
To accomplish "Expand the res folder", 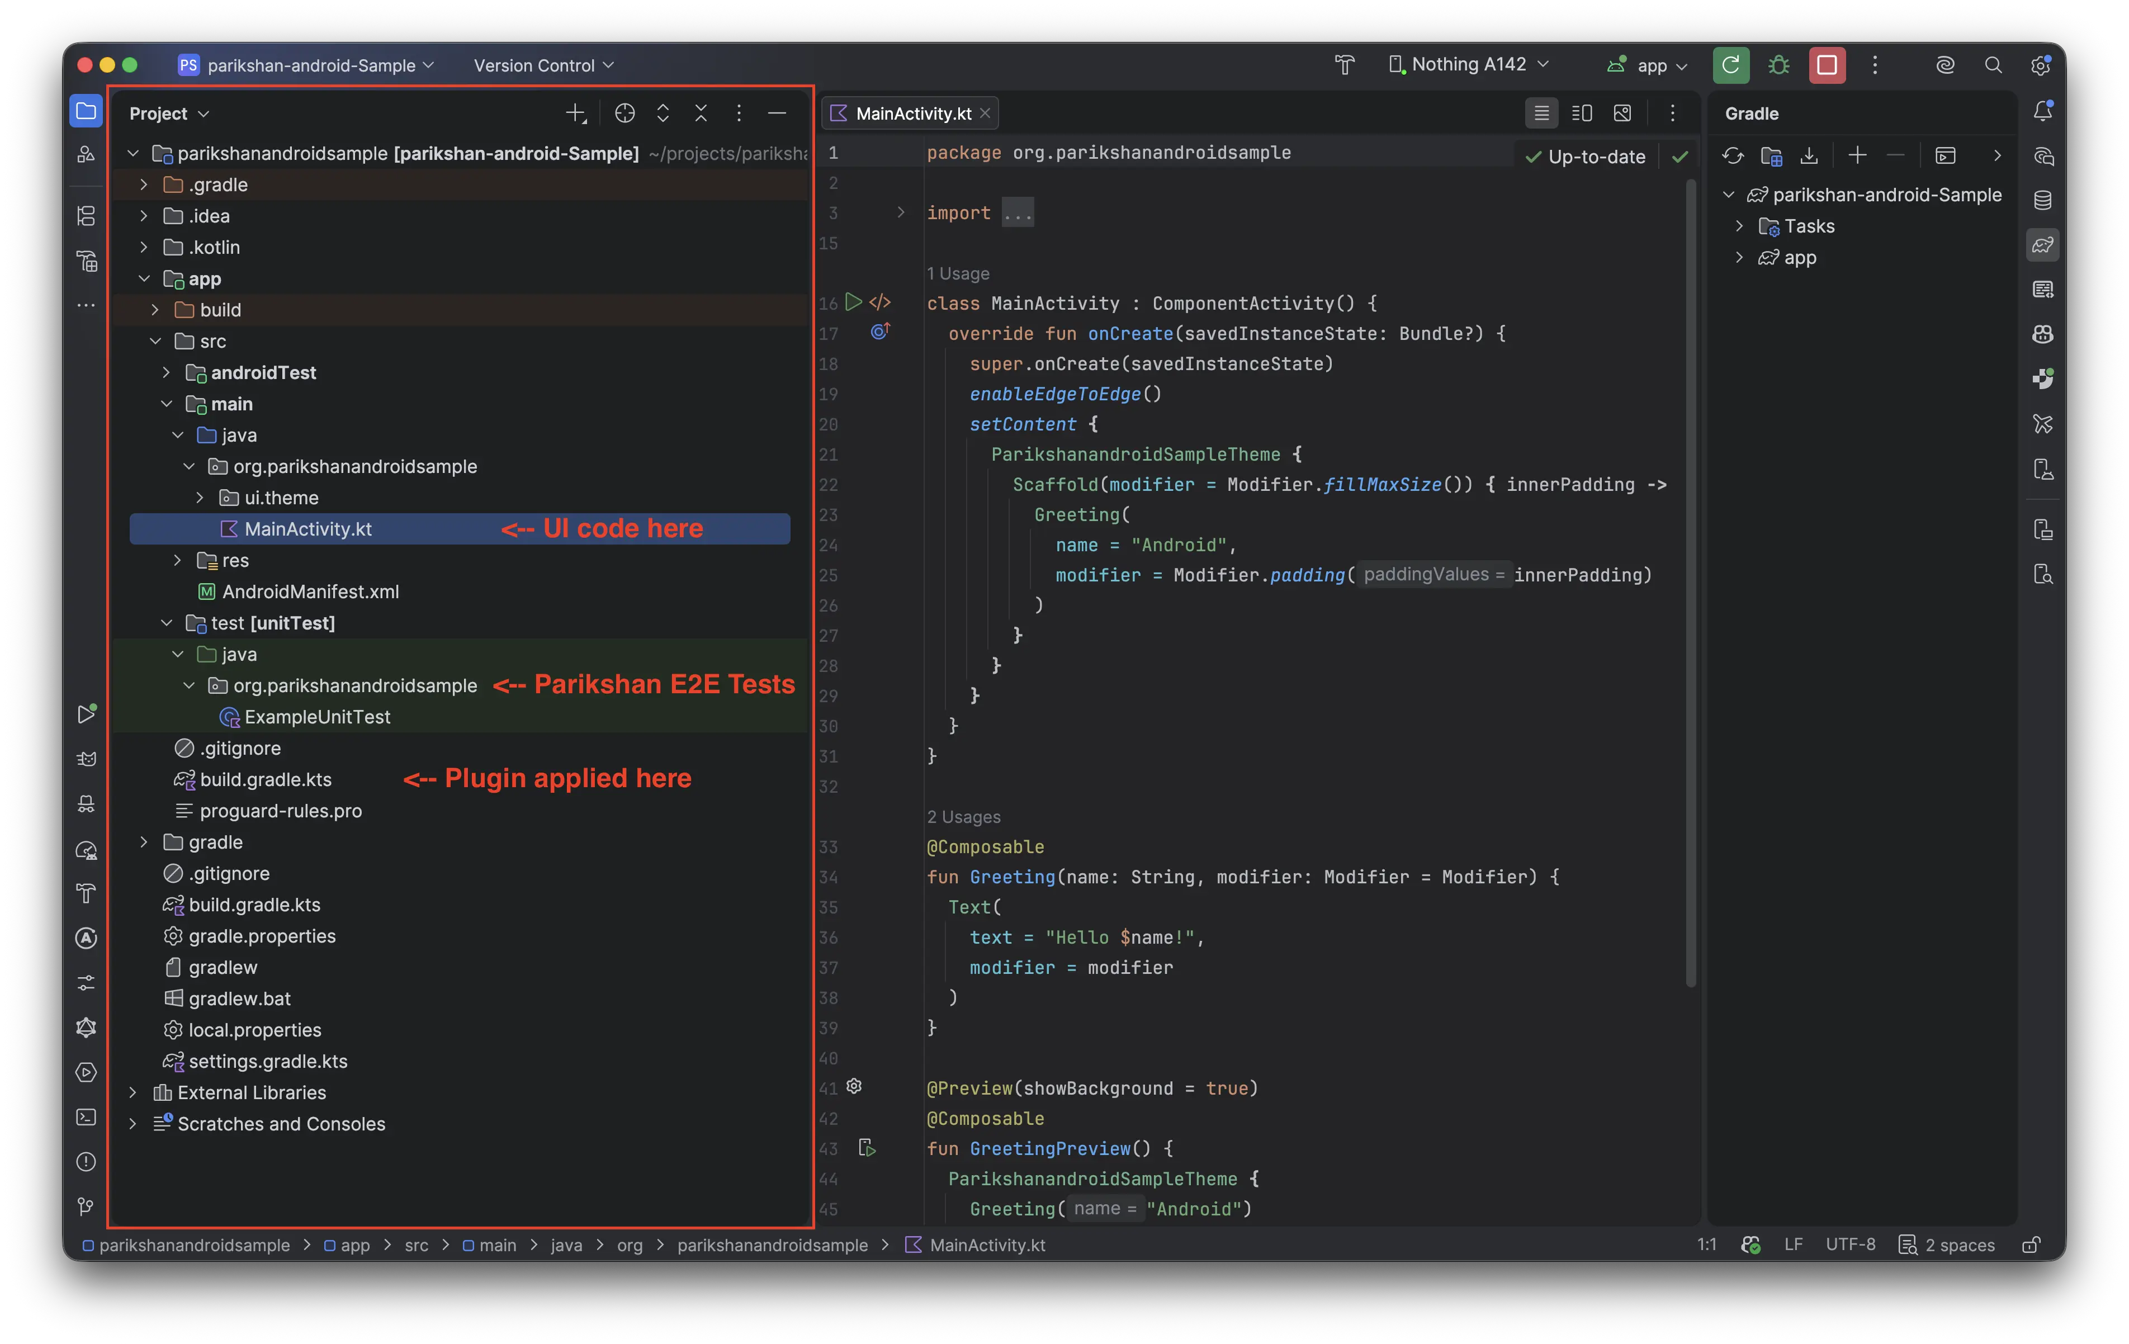I will point(178,561).
